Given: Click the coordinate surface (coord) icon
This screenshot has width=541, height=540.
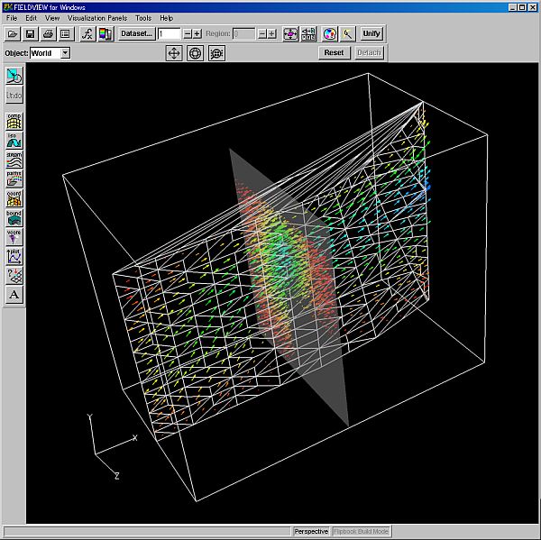Looking at the screenshot, I should 14,197.
